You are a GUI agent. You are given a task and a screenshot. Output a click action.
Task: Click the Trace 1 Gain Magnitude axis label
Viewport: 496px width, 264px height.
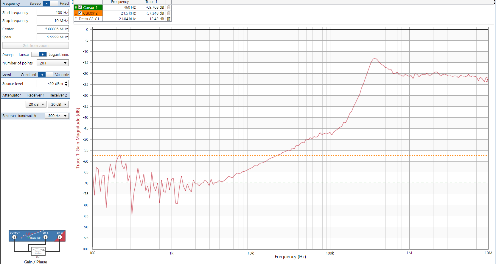[x=78, y=138]
